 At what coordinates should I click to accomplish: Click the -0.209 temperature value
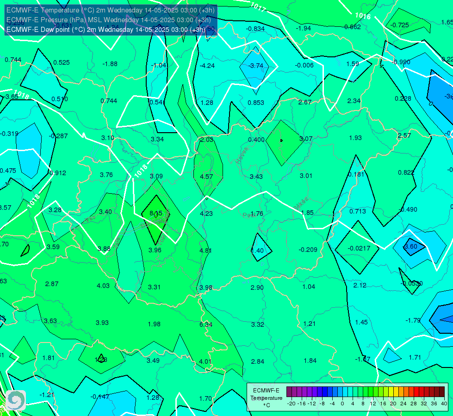[308, 250]
